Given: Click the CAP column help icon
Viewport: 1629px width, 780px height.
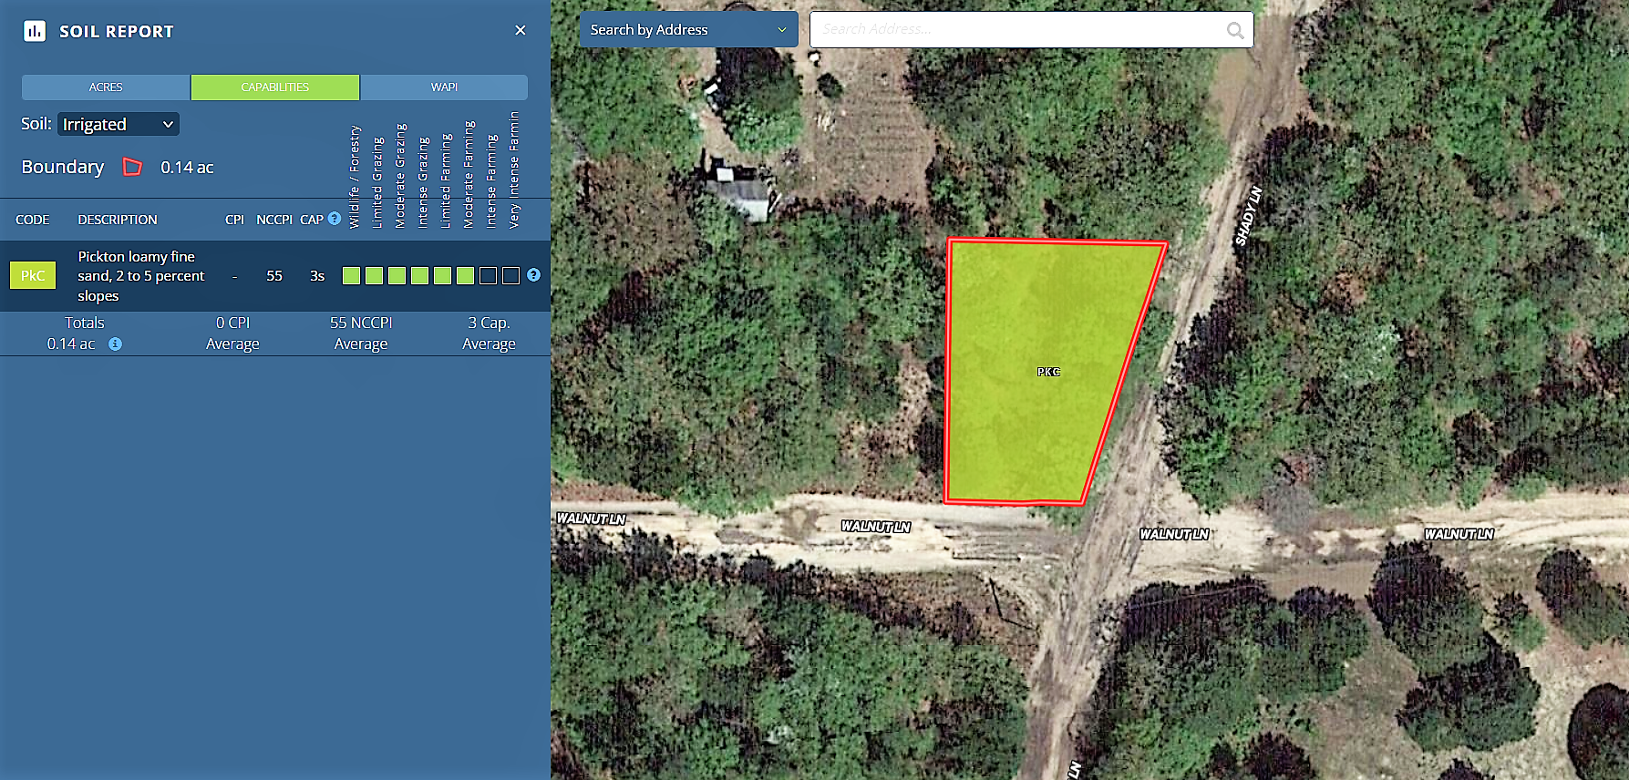Looking at the screenshot, I should [335, 219].
